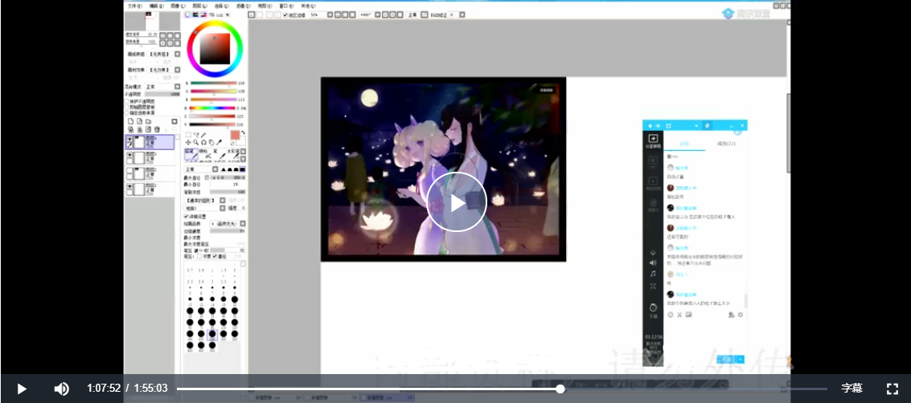Open the 编辑 menu in SAI
Viewport: 911px width, 403px height.
(x=156, y=6)
